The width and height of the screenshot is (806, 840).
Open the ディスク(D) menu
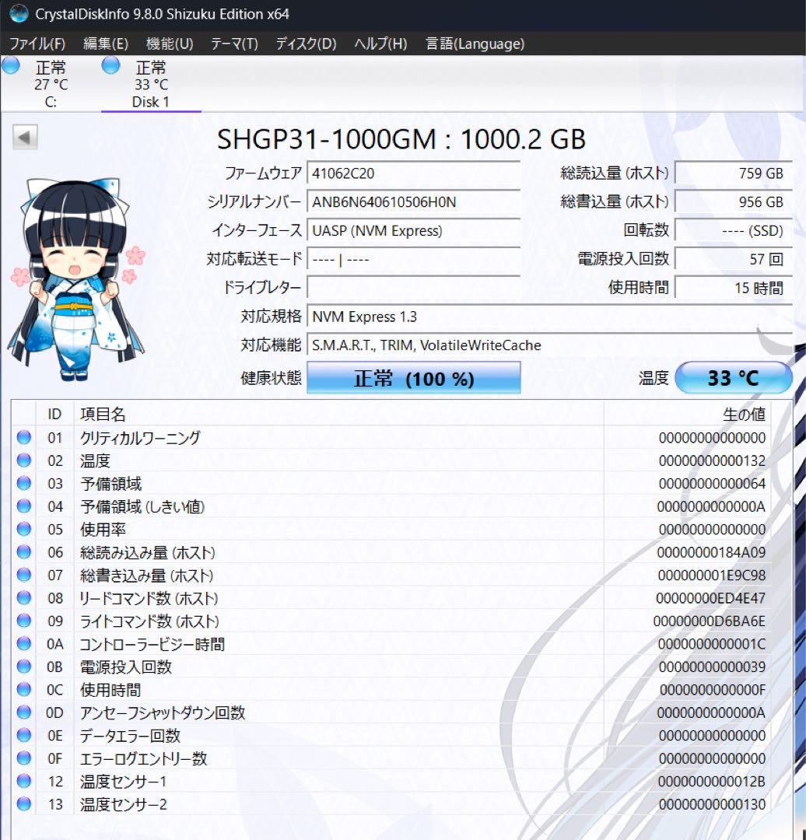[306, 44]
